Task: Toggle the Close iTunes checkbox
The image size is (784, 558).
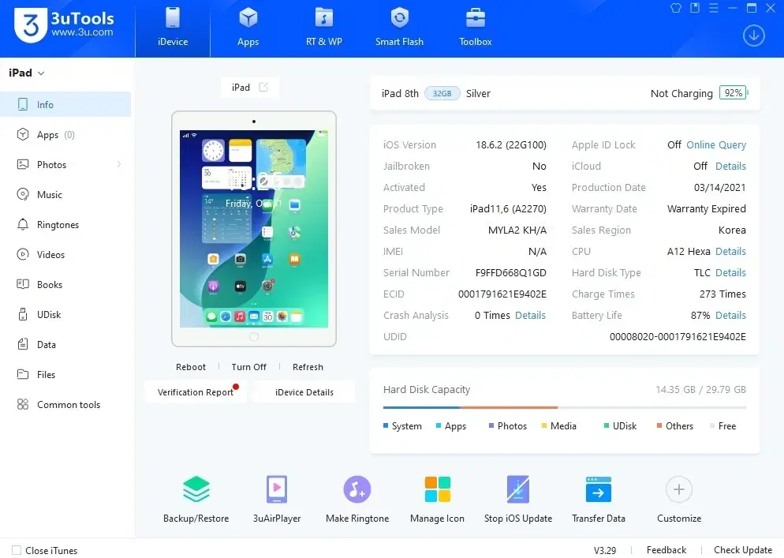Action: (17, 550)
